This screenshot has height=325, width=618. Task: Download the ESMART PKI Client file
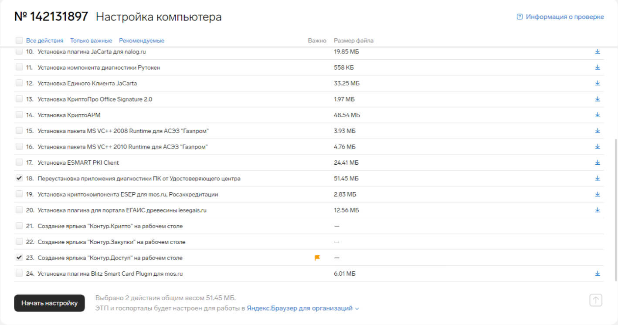[x=598, y=162]
